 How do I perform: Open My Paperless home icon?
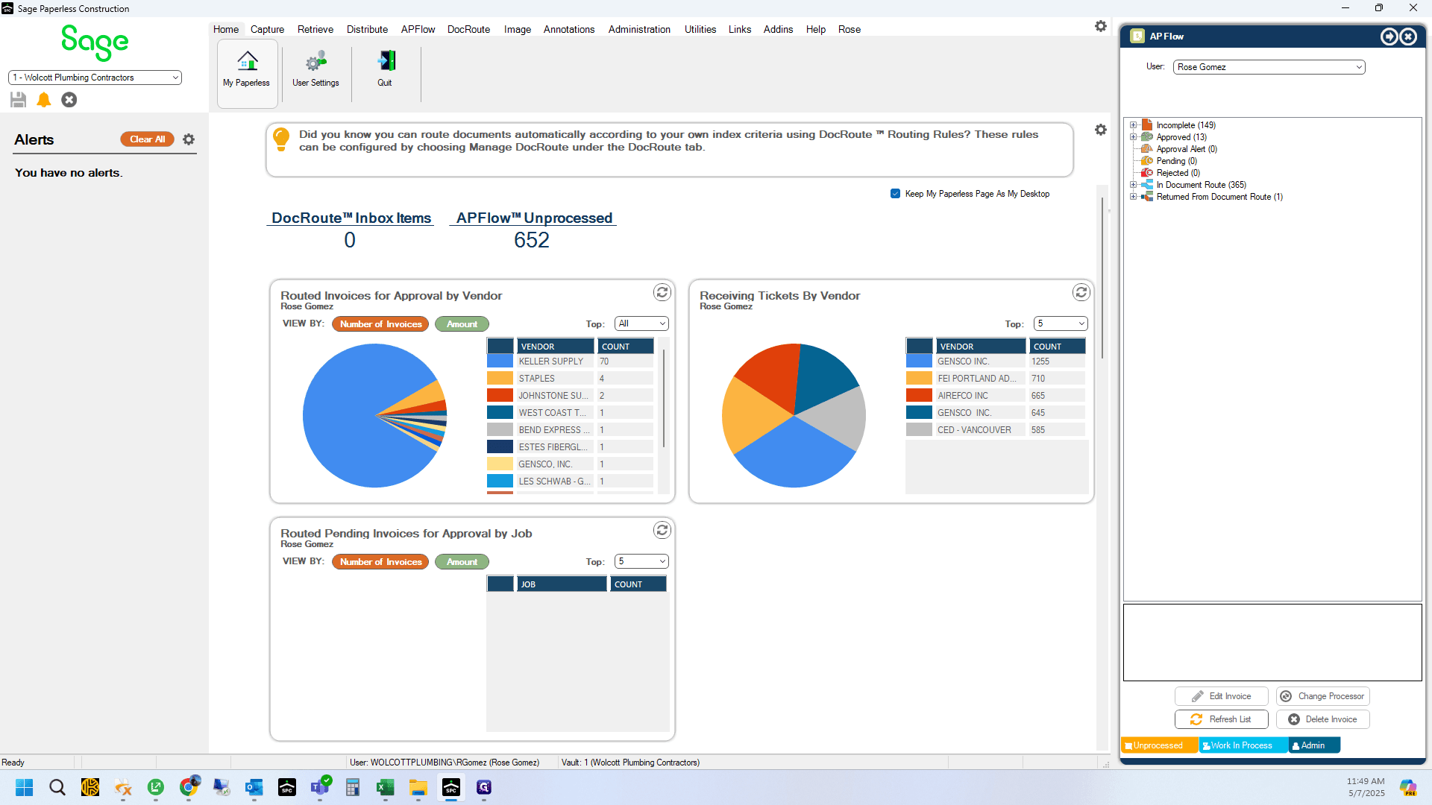pyautogui.click(x=247, y=60)
